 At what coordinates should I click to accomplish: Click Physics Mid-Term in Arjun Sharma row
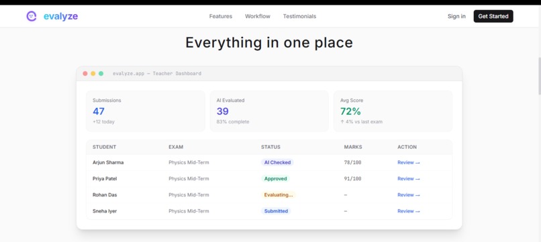189,162
